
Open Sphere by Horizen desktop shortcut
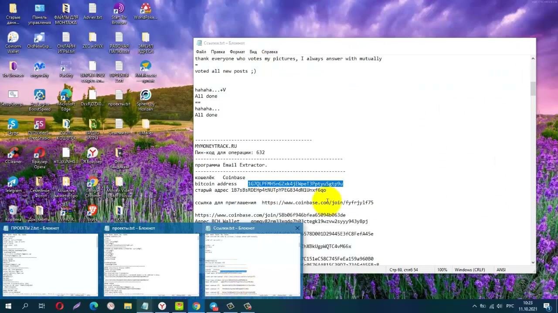(x=146, y=100)
